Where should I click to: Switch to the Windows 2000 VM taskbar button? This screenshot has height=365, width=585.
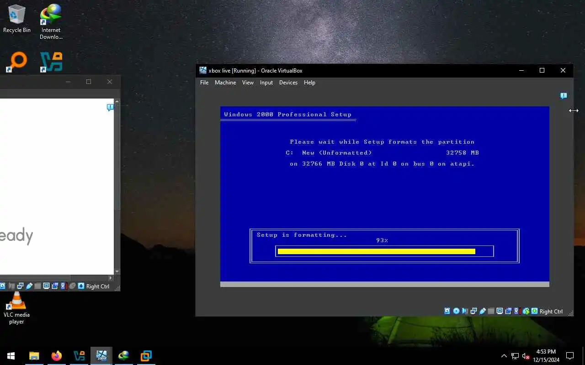101,356
